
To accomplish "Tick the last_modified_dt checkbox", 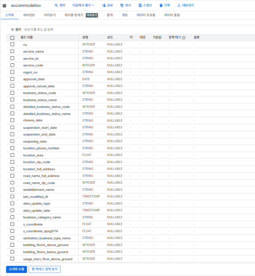I will point(12,196).
